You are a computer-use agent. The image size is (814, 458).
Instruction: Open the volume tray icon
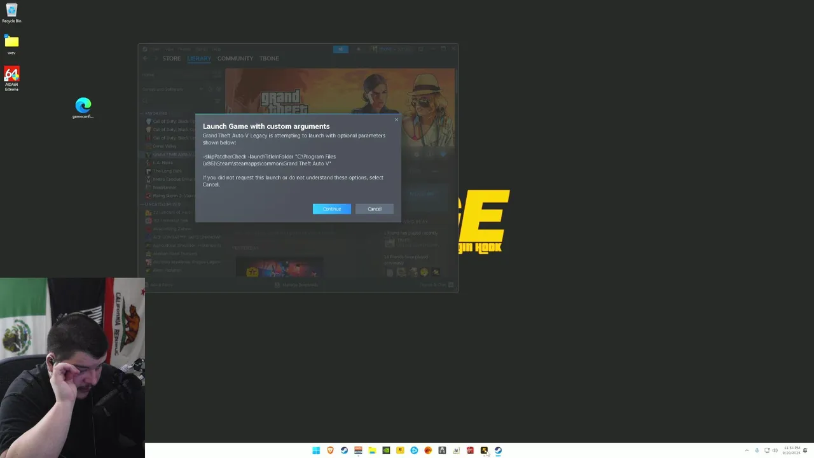[x=775, y=450]
